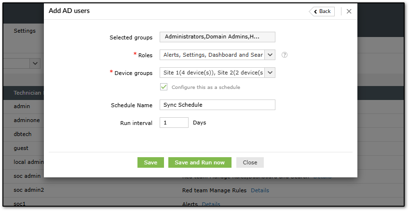Click the Selected groups field
Viewport: 409px width, 211px height.
pos(217,37)
